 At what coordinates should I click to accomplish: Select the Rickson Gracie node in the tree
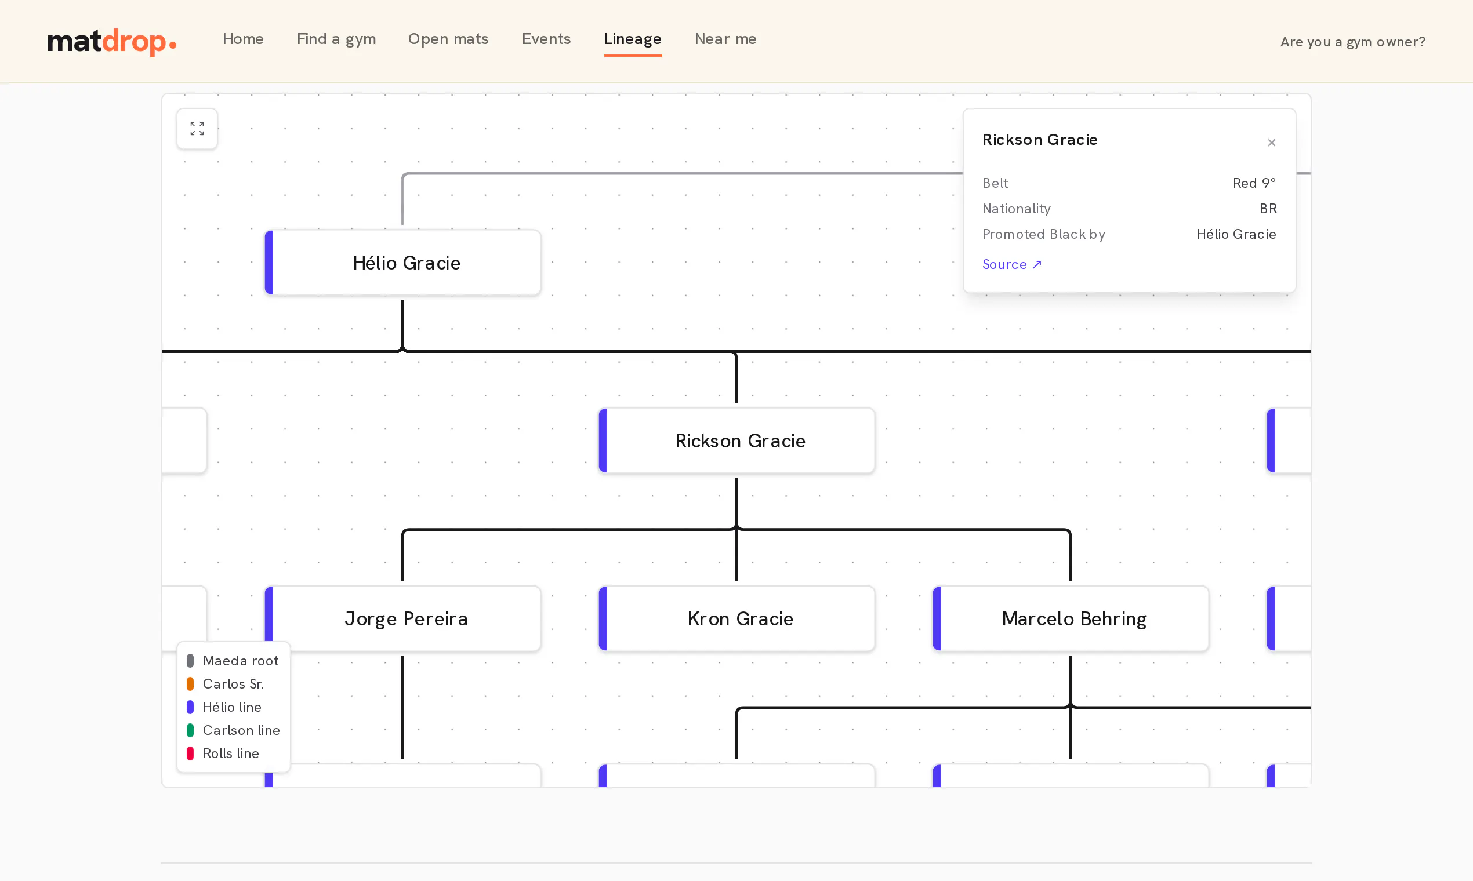coord(736,441)
